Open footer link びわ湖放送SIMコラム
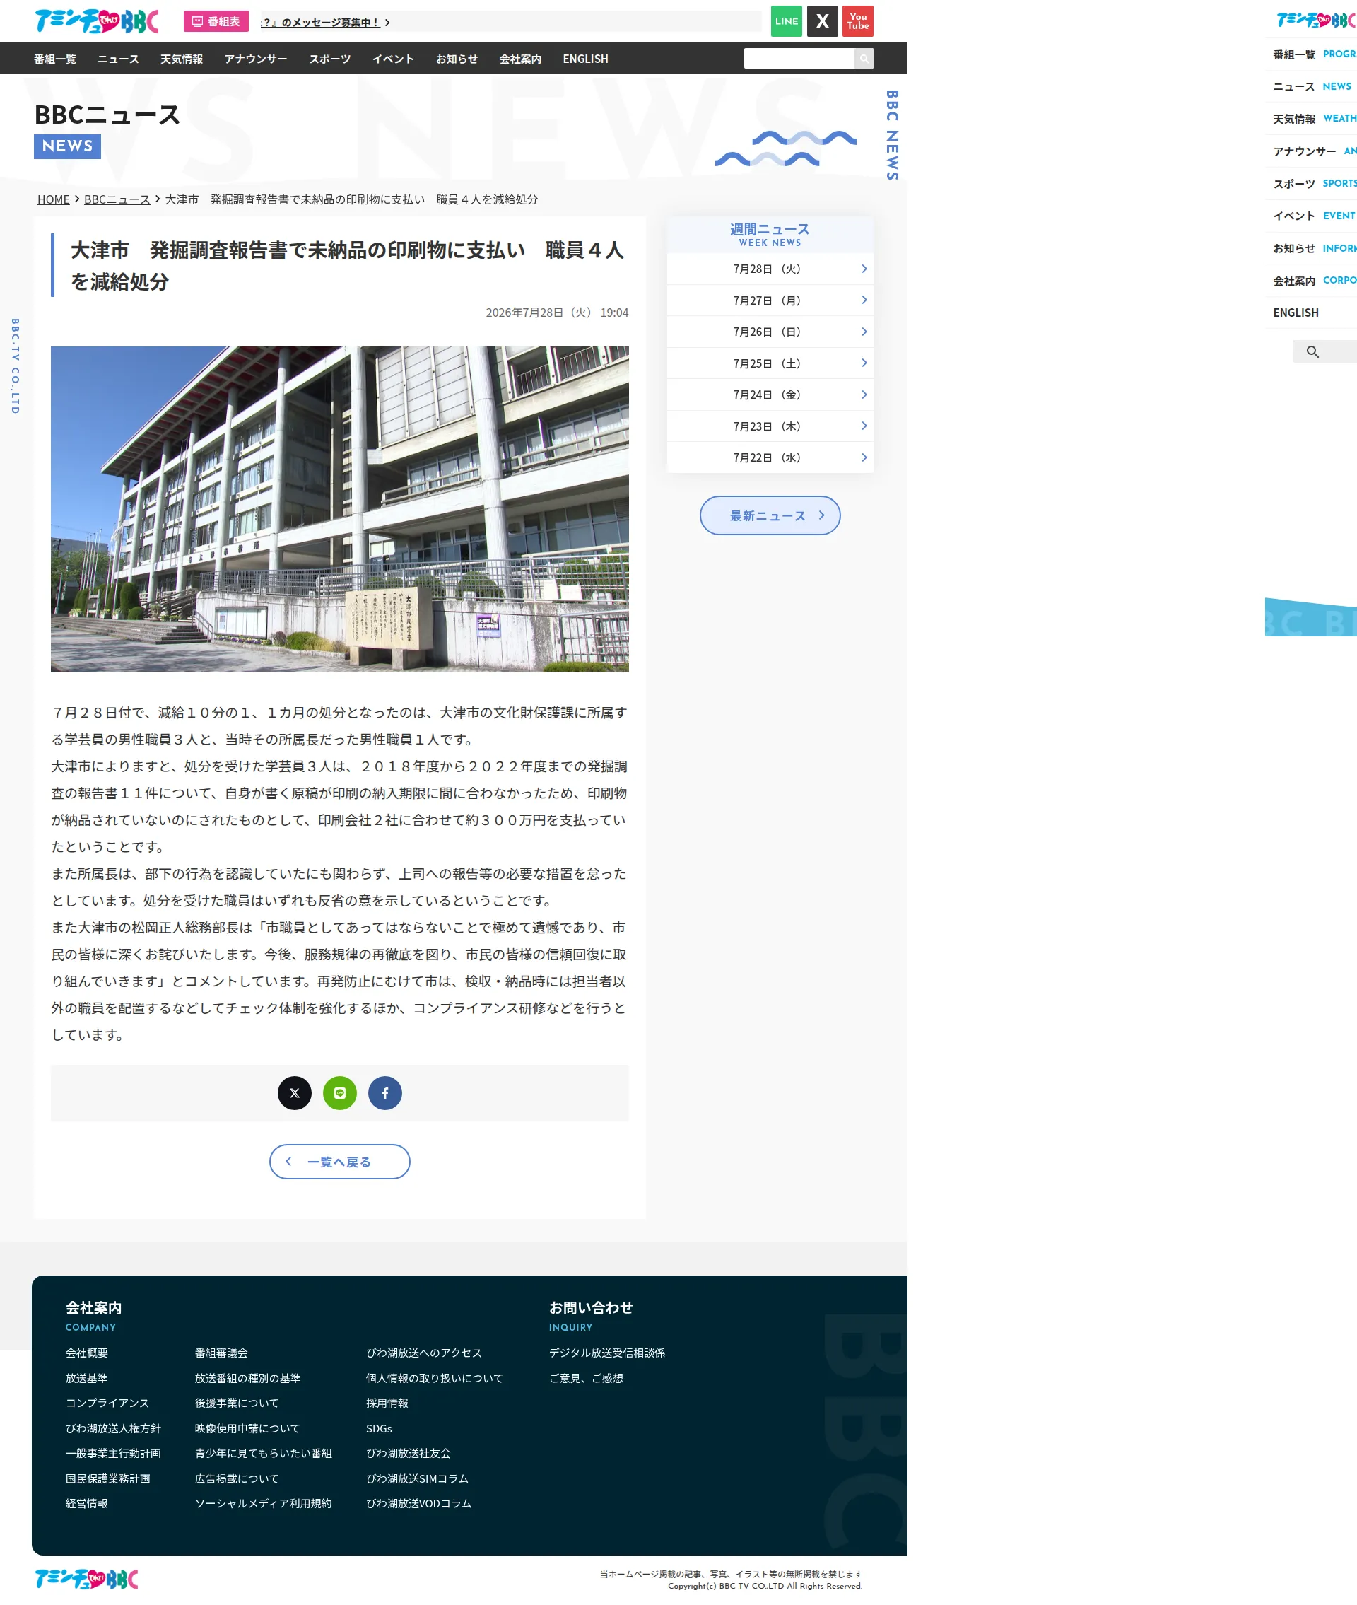1357x1605 pixels. 417,1478
